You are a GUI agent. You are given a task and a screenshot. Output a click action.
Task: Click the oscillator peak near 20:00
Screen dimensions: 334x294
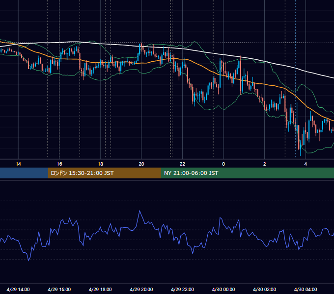click(x=139, y=211)
